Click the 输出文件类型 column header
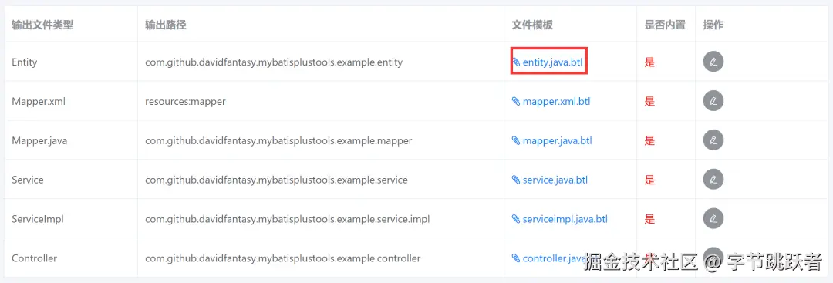833x283 pixels. click(x=42, y=25)
